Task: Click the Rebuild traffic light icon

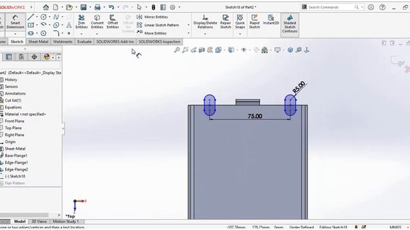Action: click(154, 7)
